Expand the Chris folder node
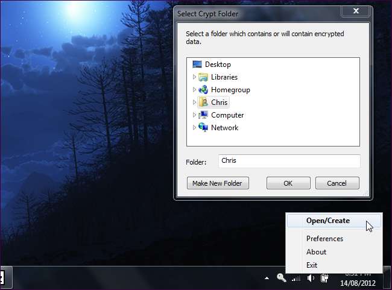392x290 pixels. tap(194, 102)
